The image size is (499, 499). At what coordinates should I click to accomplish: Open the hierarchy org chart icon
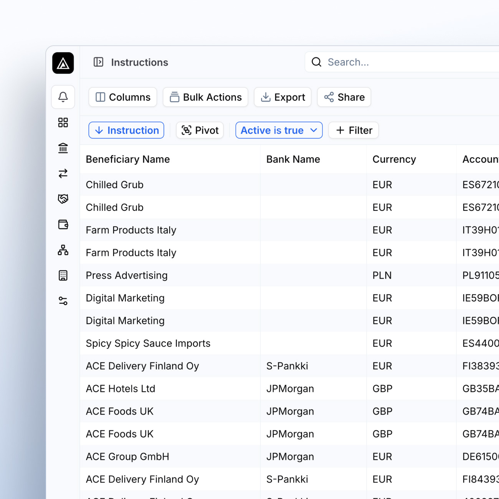[x=63, y=250]
